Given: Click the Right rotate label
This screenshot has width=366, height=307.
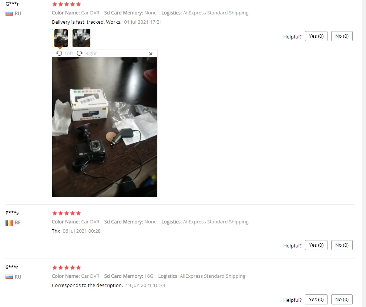Looking at the screenshot, I should tap(91, 53).
